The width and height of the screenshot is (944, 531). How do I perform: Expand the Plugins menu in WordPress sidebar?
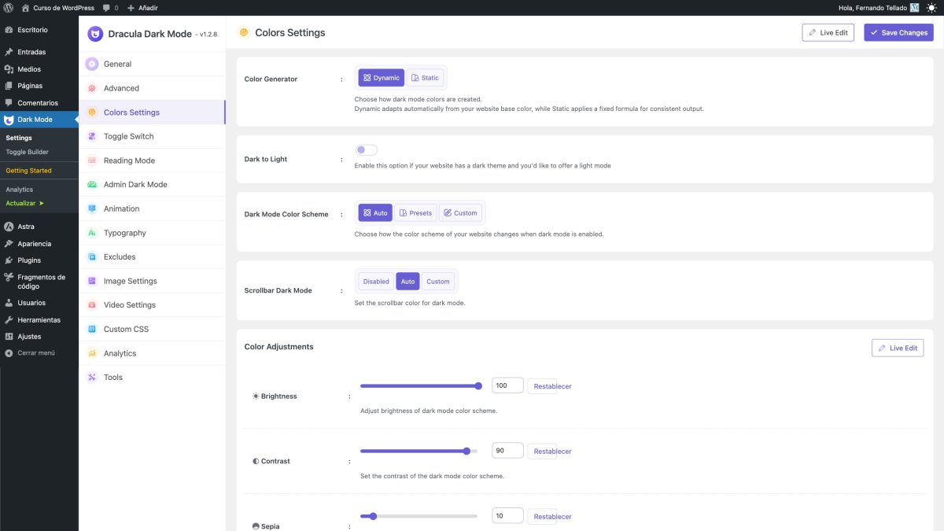(x=29, y=260)
